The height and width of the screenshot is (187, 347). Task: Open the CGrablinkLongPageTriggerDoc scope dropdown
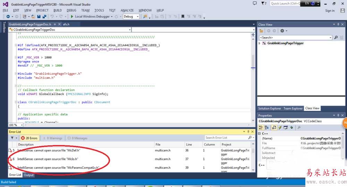pos(129,30)
